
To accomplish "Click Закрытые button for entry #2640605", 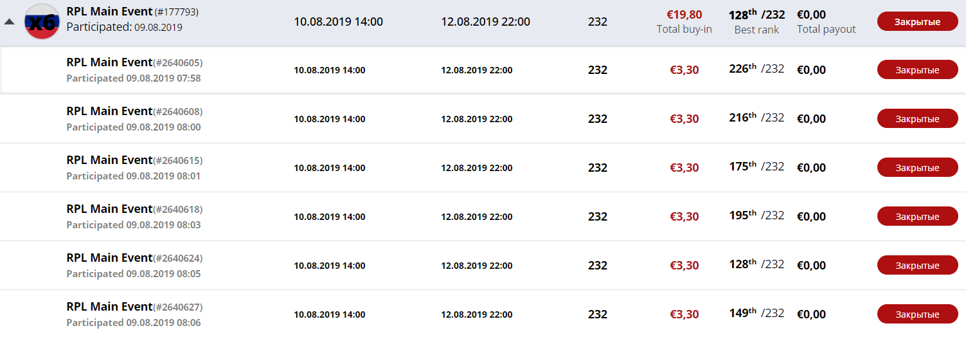I will pyautogui.click(x=917, y=69).
